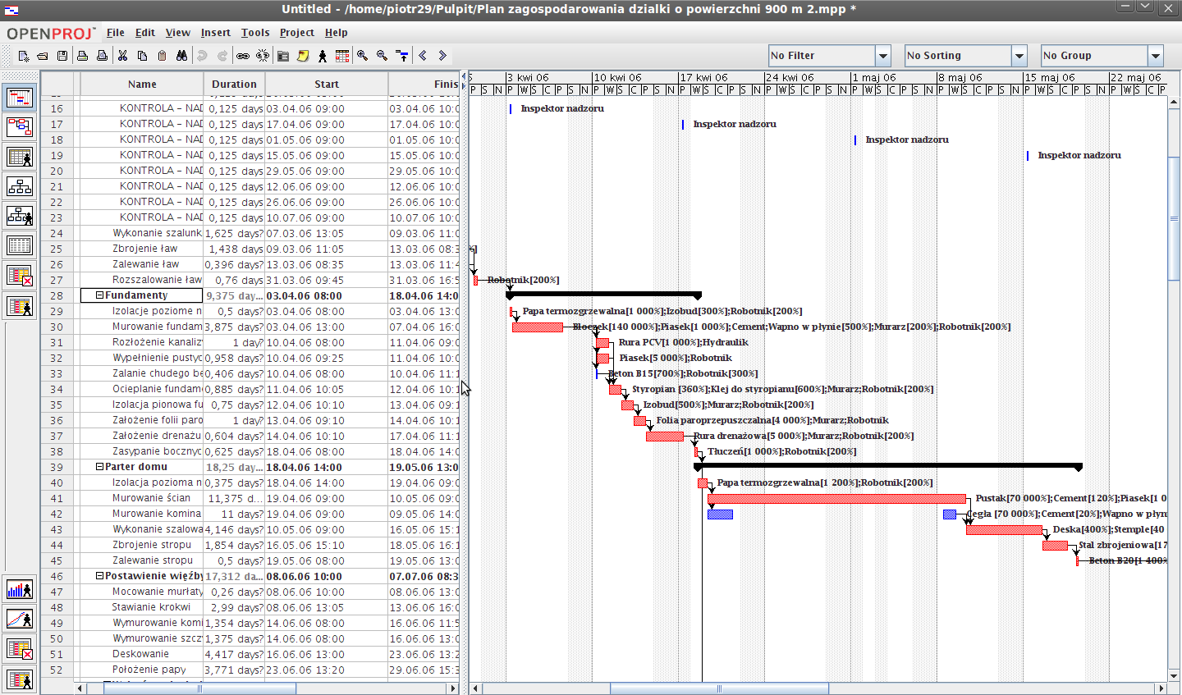Select start date 08.06.06 13:05
Screen dimensions: 1182x695
(x=305, y=607)
